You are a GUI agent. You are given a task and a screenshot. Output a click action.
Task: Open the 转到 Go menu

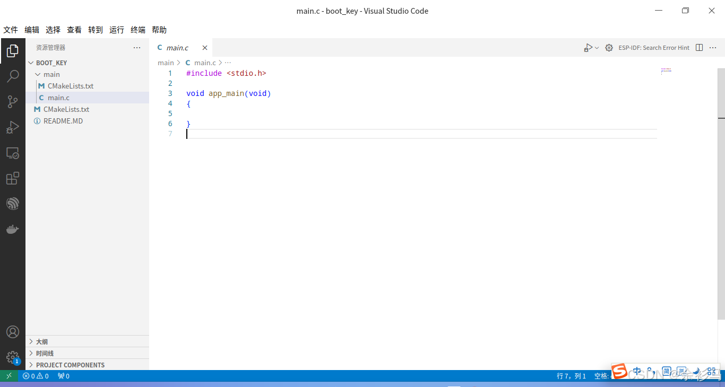(x=96, y=30)
